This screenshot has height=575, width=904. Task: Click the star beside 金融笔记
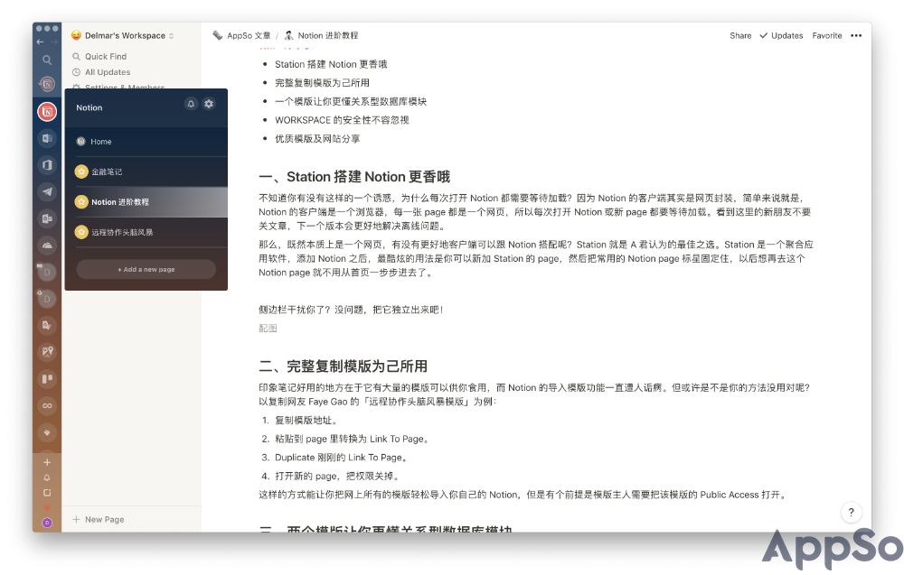[x=81, y=172]
